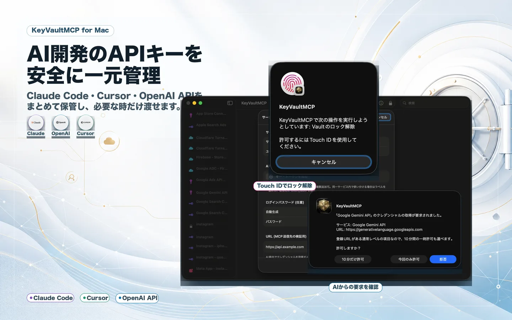Click the Cursor logo badge
The height and width of the screenshot is (320, 512).
click(x=86, y=123)
